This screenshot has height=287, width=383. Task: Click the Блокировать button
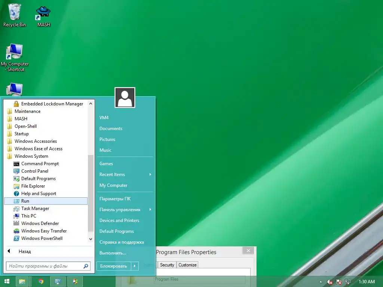tap(114, 266)
